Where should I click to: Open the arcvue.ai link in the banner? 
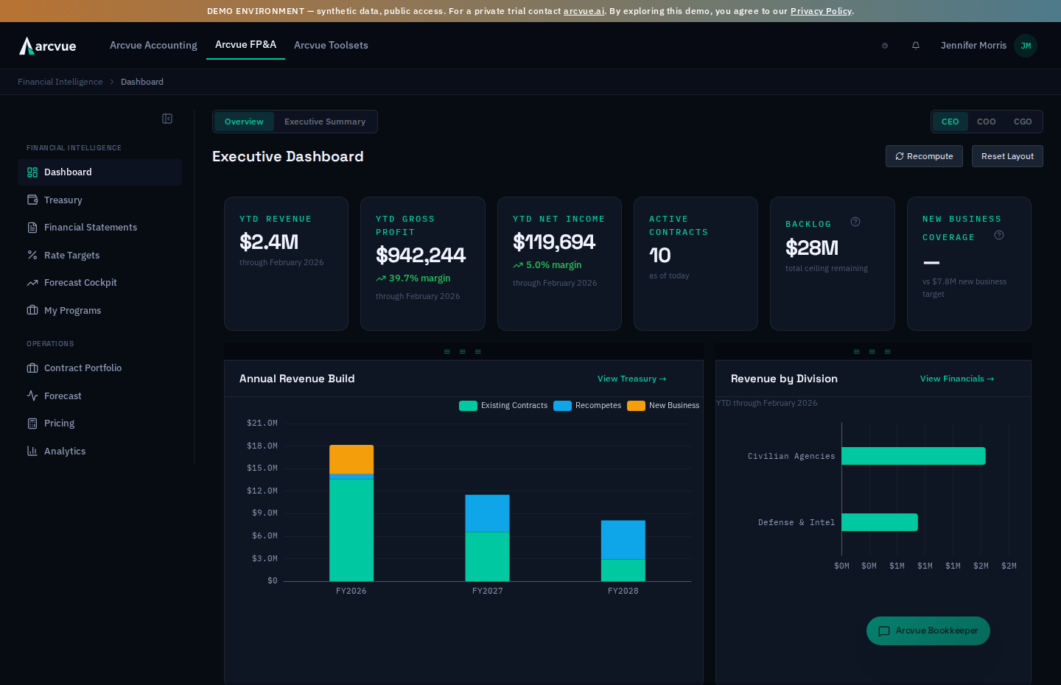584,11
